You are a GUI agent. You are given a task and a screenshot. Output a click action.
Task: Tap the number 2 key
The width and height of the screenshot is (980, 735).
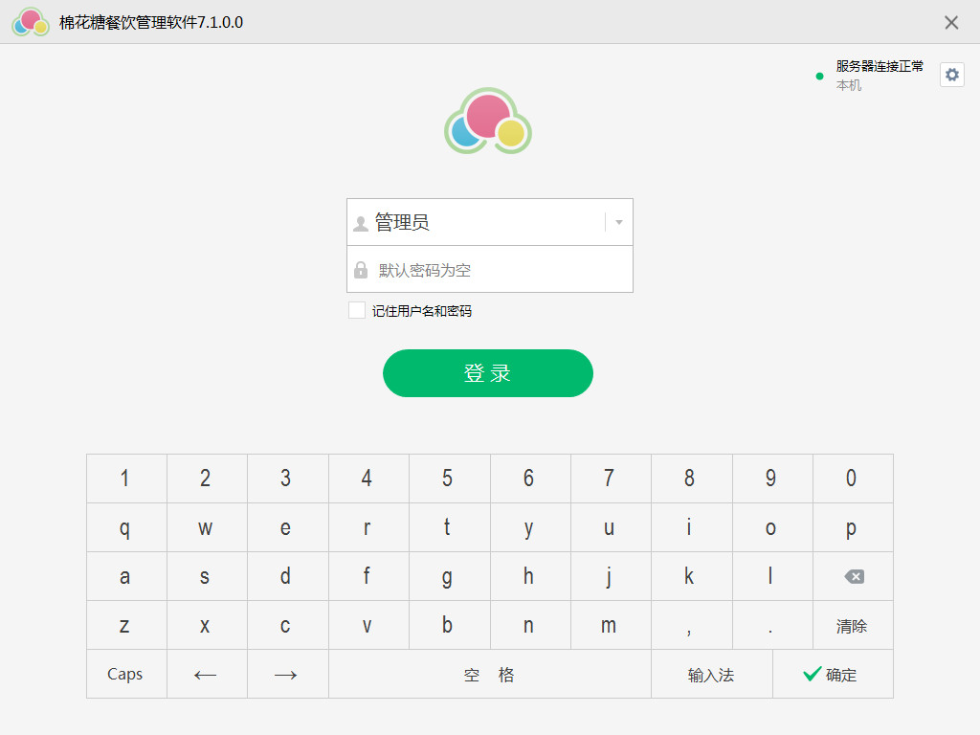[x=208, y=479]
